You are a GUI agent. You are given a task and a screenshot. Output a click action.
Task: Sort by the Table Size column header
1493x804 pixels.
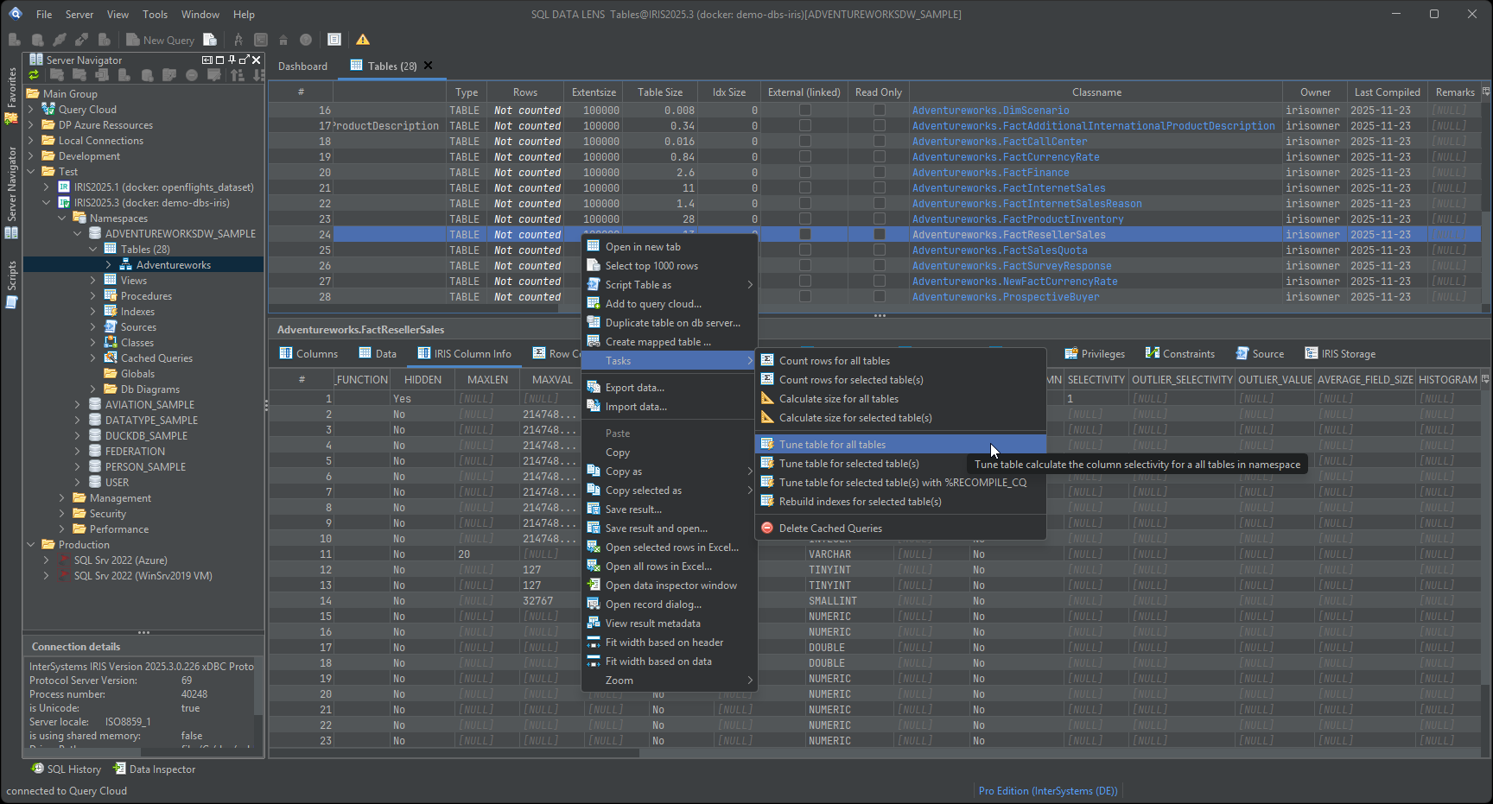coord(660,92)
